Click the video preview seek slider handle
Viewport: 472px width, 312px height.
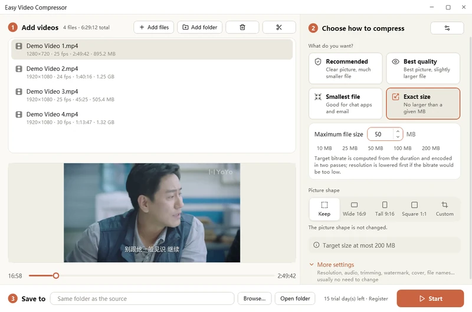56,275
